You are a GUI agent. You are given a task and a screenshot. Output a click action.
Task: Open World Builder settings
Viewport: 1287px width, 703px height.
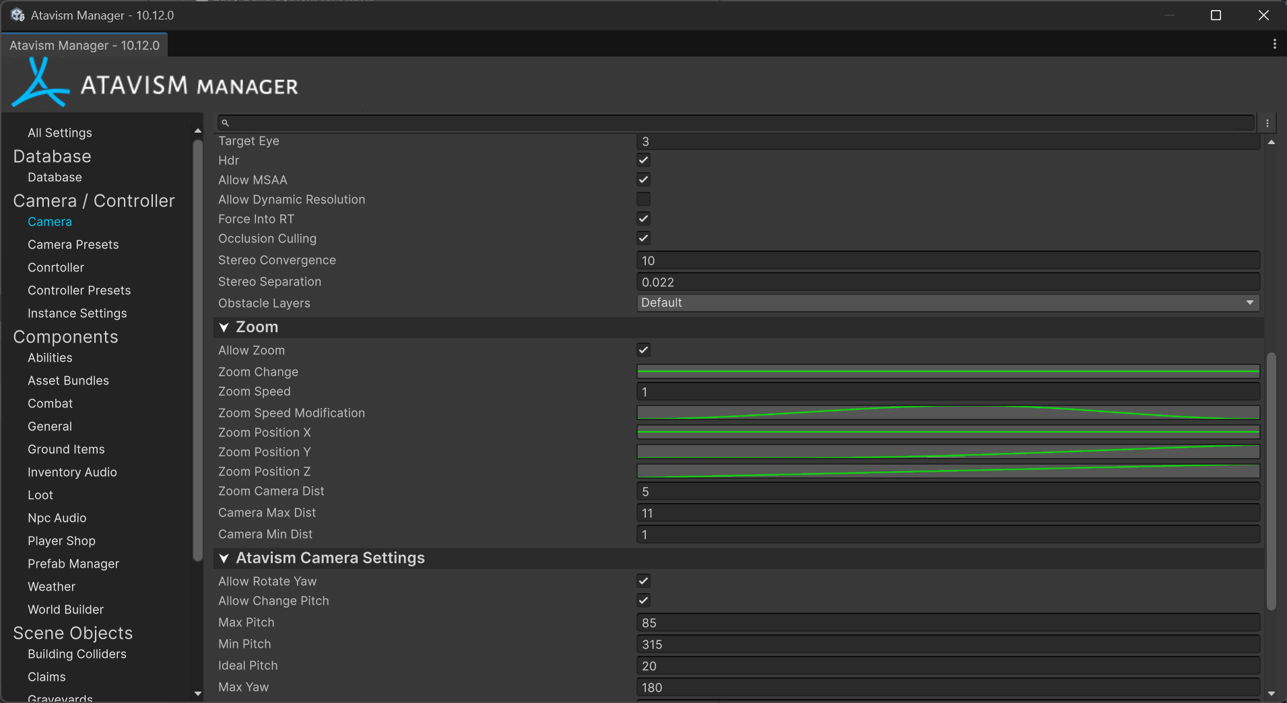(x=66, y=609)
